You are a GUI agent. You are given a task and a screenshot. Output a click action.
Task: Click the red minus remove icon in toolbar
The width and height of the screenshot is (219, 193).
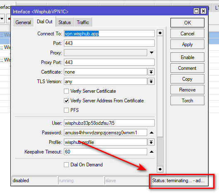[9, 18]
